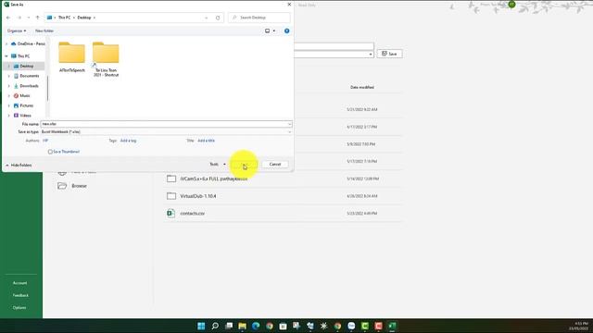Open the view options dropdown arrow
The height and width of the screenshot is (333, 593).
(274, 31)
